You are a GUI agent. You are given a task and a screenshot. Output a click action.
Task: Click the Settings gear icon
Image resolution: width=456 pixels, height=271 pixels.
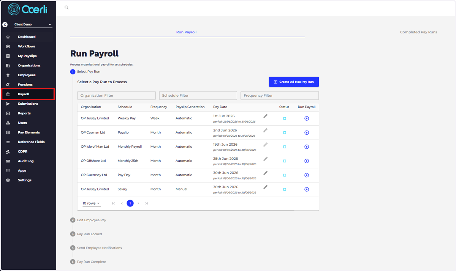click(8, 180)
